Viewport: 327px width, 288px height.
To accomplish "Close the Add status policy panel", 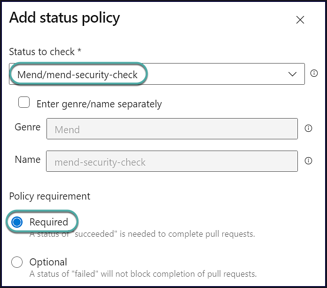I will (x=300, y=20).
